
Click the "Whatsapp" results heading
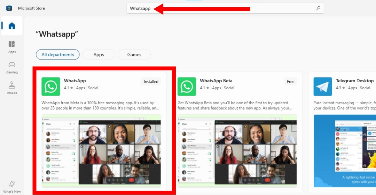point(57,34)
